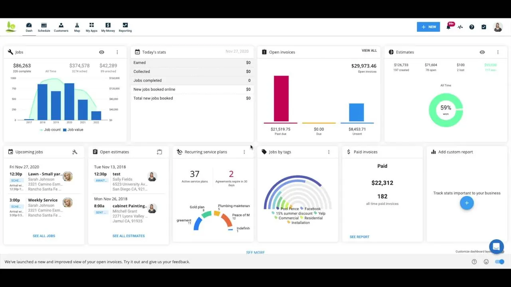Click the blue Unsent invoice bar

pos(357,112)
